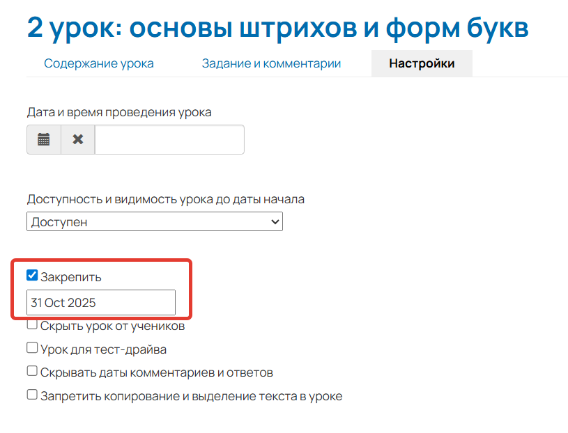This screenshot has width=568, height=433.
Task: Enable Запретить копирование и выделение текста
Action: tap(31, 395)
